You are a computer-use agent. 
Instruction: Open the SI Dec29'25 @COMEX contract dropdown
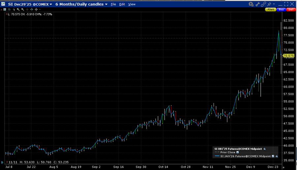pos(30,4)
